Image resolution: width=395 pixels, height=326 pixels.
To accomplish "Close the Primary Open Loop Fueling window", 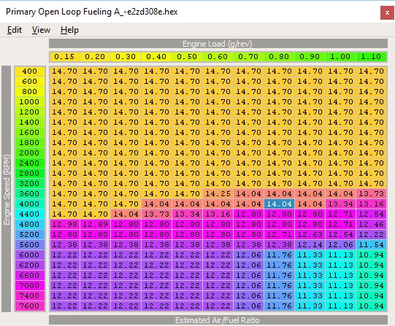I will [x=387, y=12].
